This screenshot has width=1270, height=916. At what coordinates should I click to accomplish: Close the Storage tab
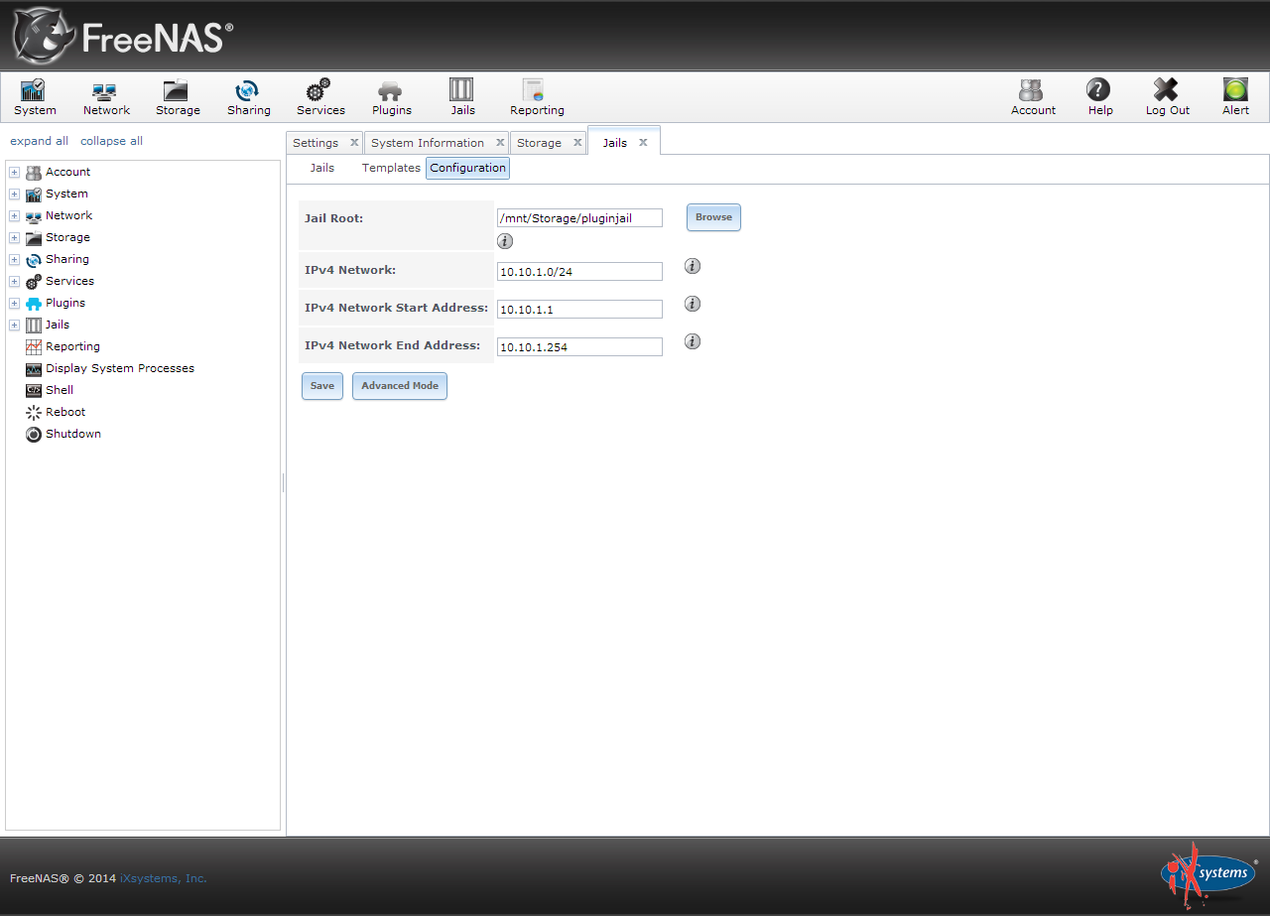(577, 143)
